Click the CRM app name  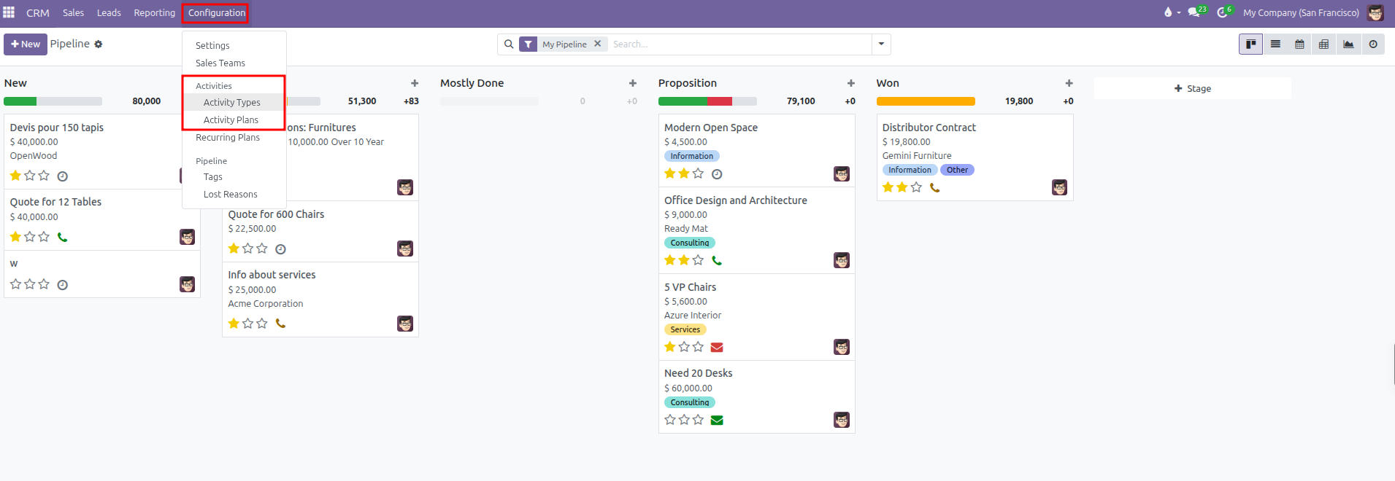click(38, 13)
